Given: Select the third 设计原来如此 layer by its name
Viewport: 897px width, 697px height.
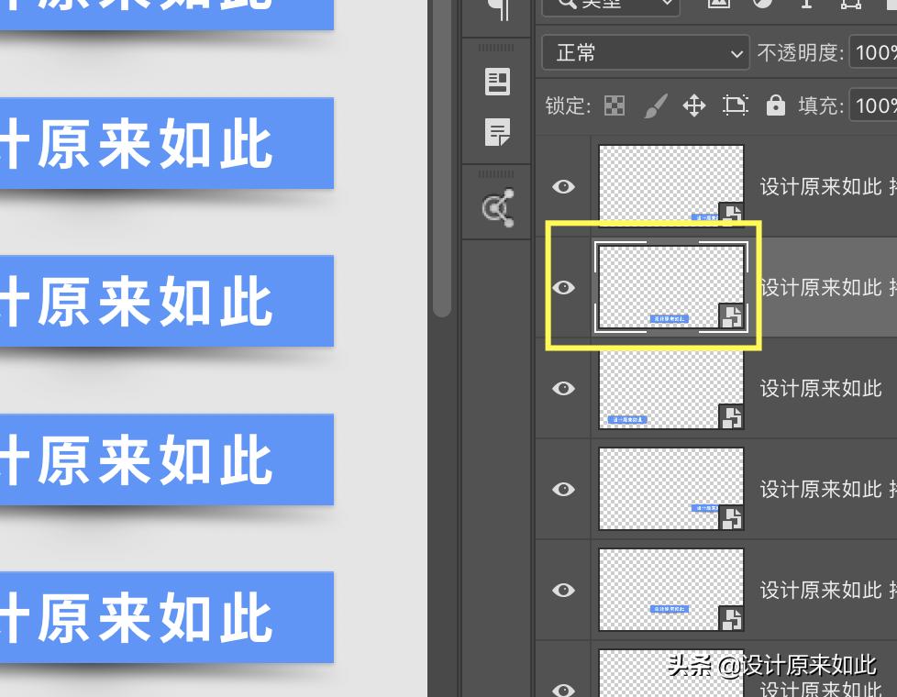Looking at the screenshot, I should pyautogui.click(x=819, y=388).
